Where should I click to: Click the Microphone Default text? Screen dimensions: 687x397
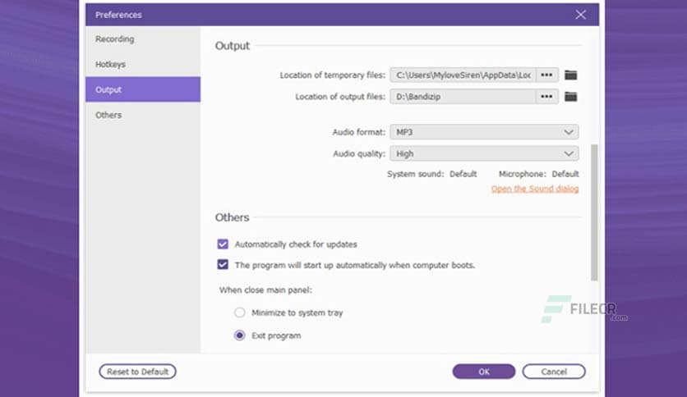(x=565, y=174)
